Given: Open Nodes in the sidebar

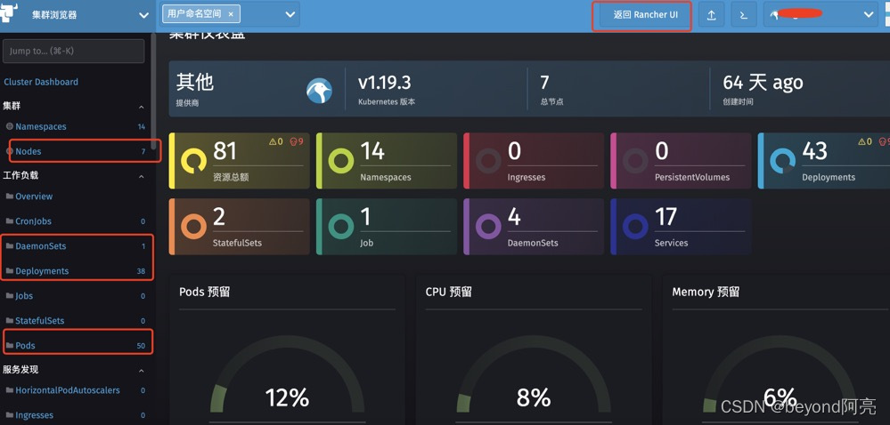Looking at the screenshot, I should tap(29, 151).
